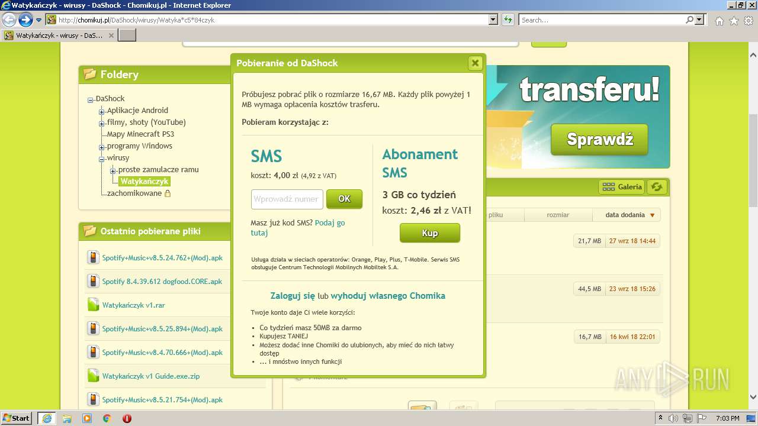Open Spotify+Music+v8.5.24.762+(Mod).apk file
758x426 pixels.
[x=162, y=258]
